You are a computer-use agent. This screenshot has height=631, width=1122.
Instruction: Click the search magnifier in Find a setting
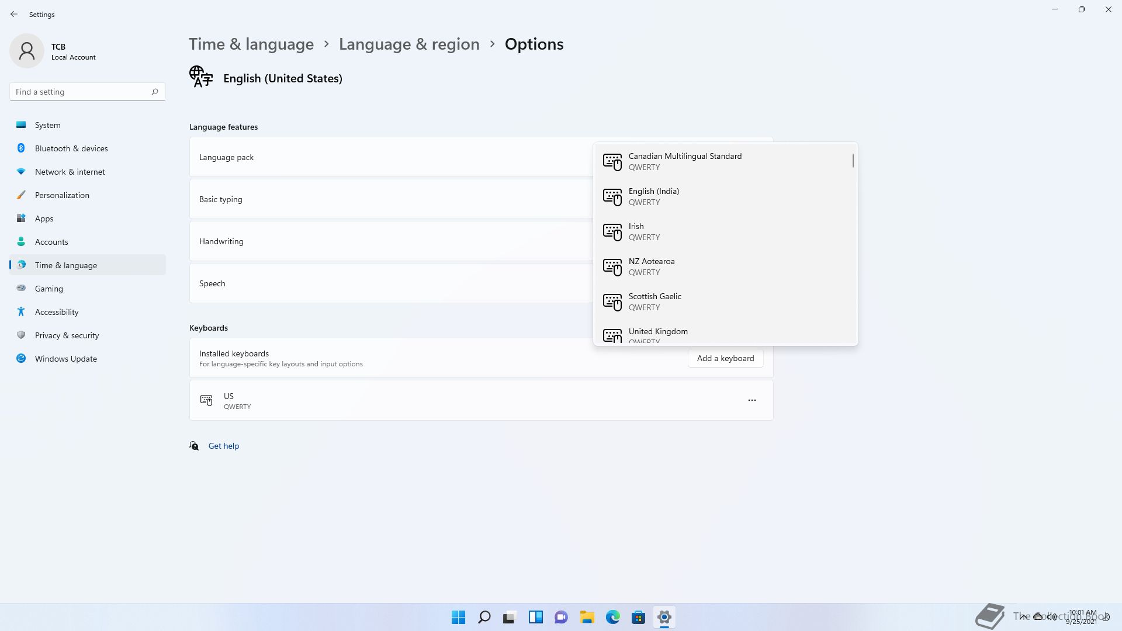tap(155, 92)
